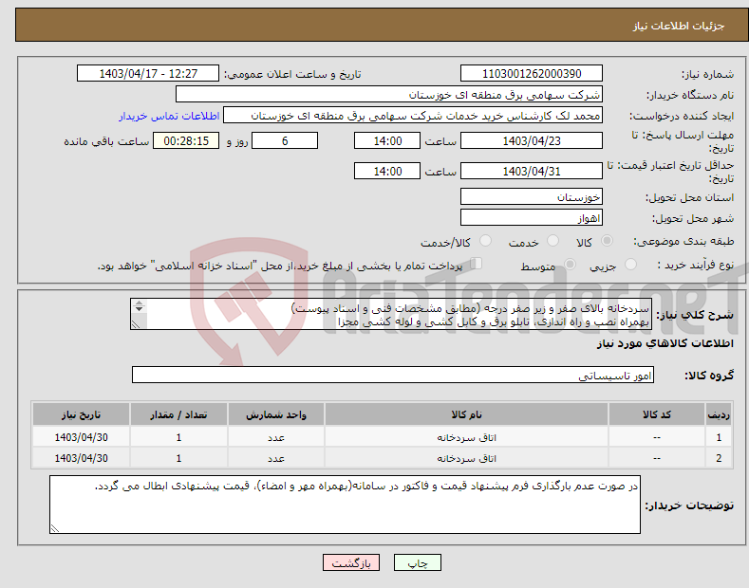
Task: Click the unit عدد in row 2
Action: [x=276, y=459]
